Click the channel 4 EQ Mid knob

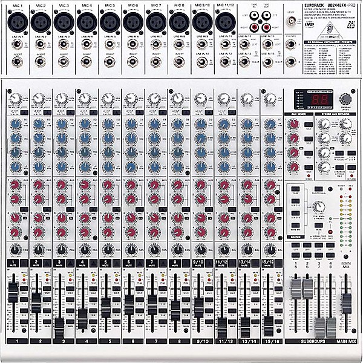85,139
